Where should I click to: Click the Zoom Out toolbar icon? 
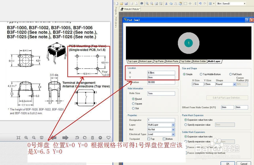152,4
